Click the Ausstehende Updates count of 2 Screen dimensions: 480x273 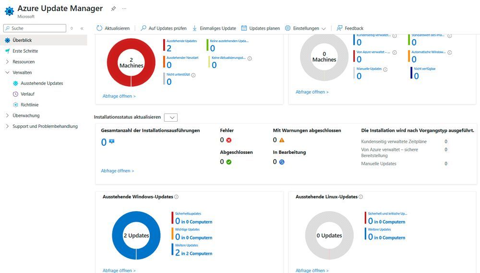(169, 48)
